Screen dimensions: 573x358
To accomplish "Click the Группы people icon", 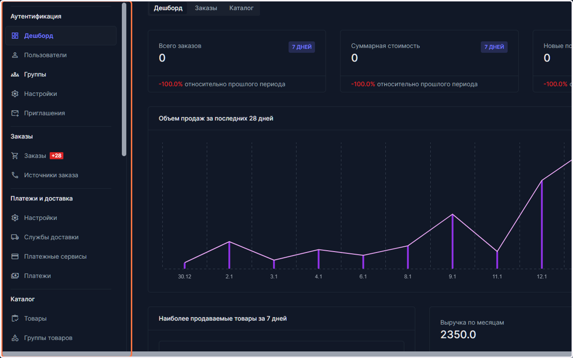I will [15, 74].
